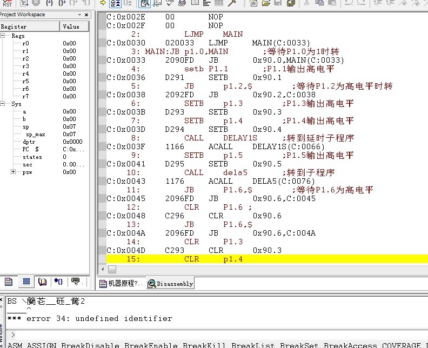Screen dimensions: 428x348
Task: Open the Books tab icon in workspace
Action: coord(42,282)
